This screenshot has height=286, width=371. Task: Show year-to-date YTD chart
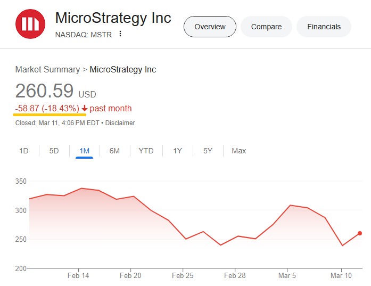(x=146, y=151)
